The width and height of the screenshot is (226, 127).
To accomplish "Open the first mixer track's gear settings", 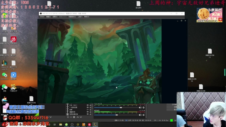I will click(143, 108).
